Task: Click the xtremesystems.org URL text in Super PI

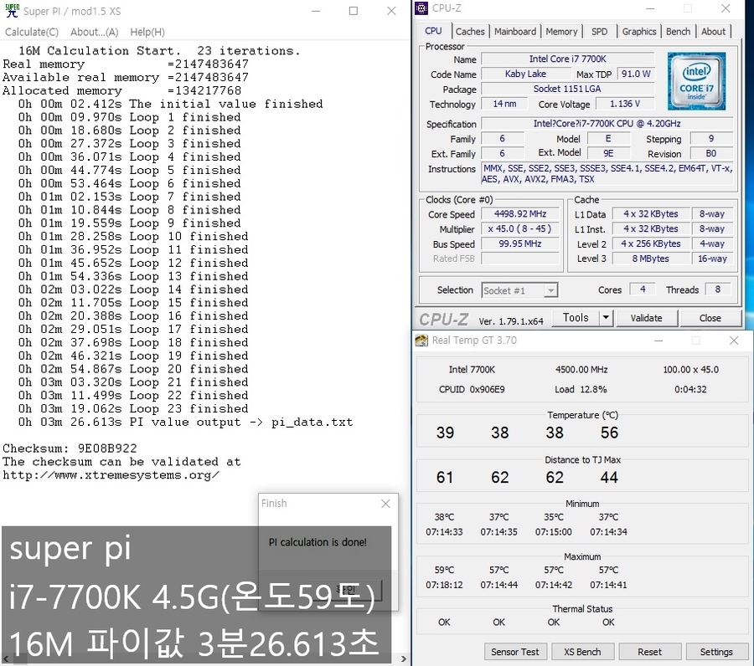Action: [111, 475]
